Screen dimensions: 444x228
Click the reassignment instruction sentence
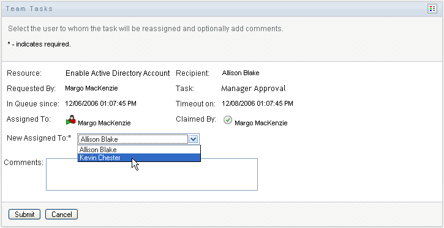(x=146, y=29)
